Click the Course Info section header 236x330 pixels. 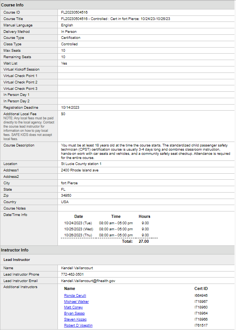(x=12, y=5)
